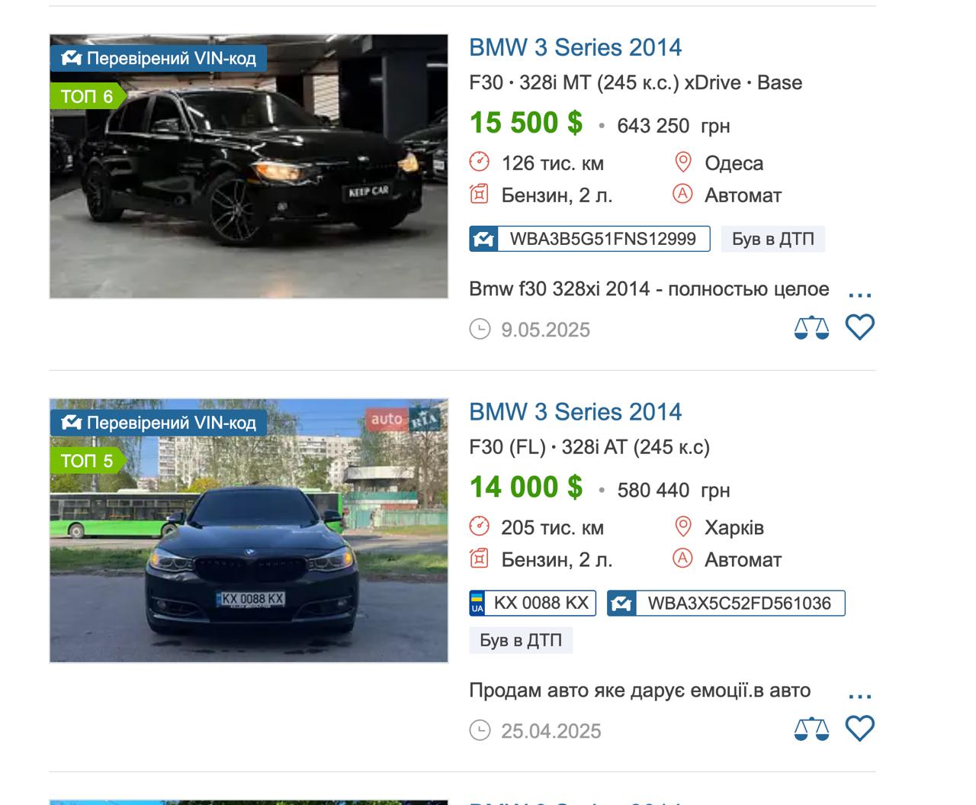Compare the Odesa BMW listing via scales icon
Screen dimensions: 976x805
(x=811, y=327)
